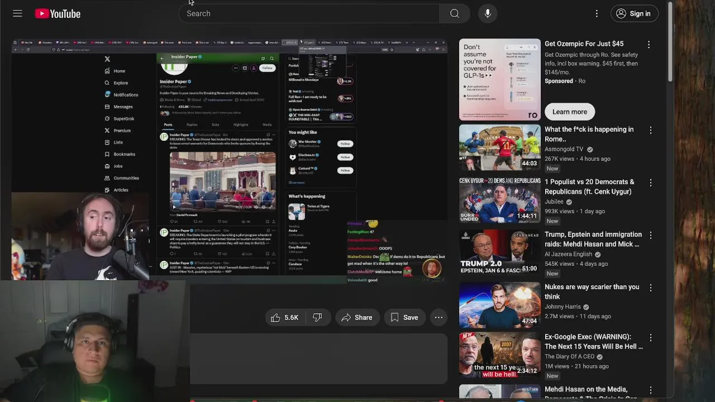Open options for Ex-Google Exec video
This screenshot has width=715, height=402.
point(650,338)
